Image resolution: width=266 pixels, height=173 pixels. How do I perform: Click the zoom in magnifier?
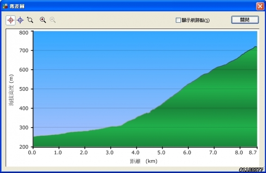click(43, 20)
